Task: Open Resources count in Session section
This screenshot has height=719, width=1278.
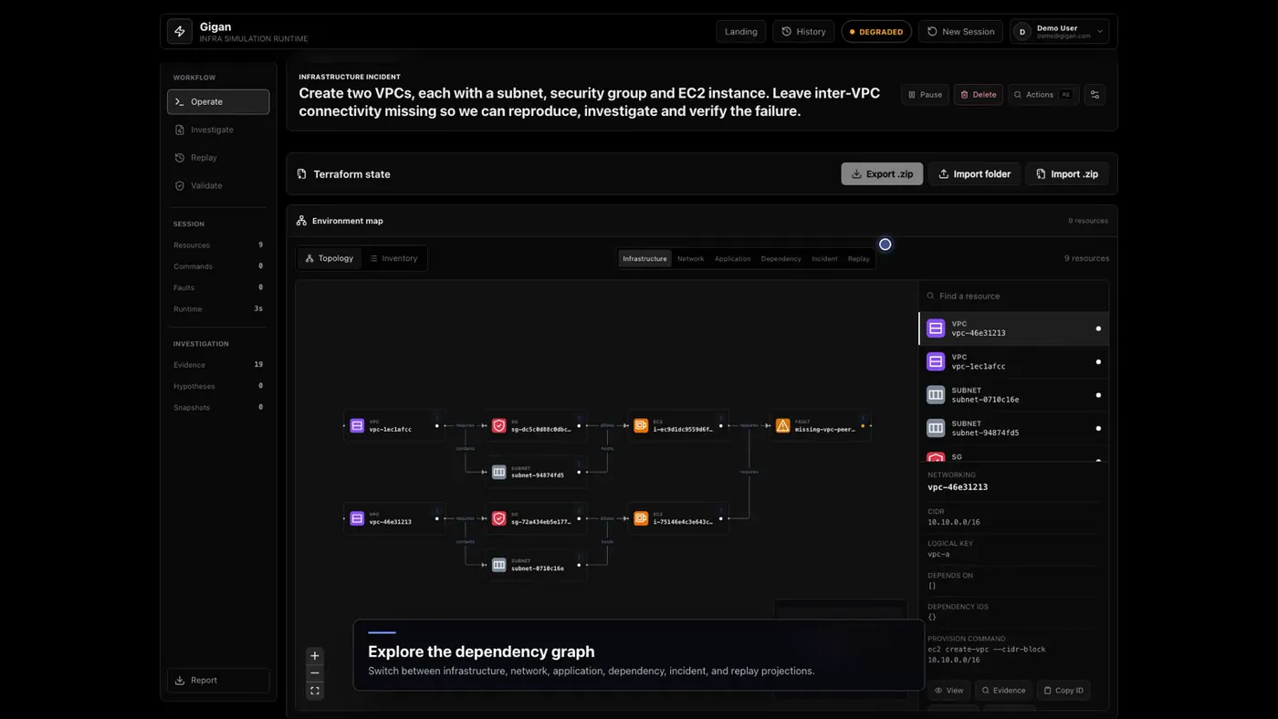Action: [218, 245]
